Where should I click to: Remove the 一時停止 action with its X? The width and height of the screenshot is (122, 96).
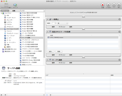[x=119, y=19]
